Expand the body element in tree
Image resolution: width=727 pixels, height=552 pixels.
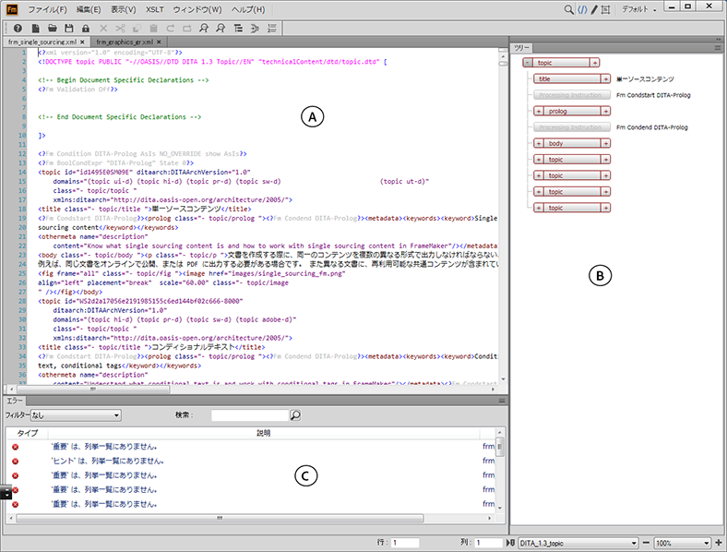pos(539,143)
